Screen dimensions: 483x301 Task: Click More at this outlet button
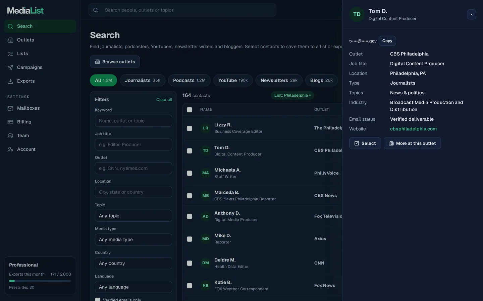[412, 143]
